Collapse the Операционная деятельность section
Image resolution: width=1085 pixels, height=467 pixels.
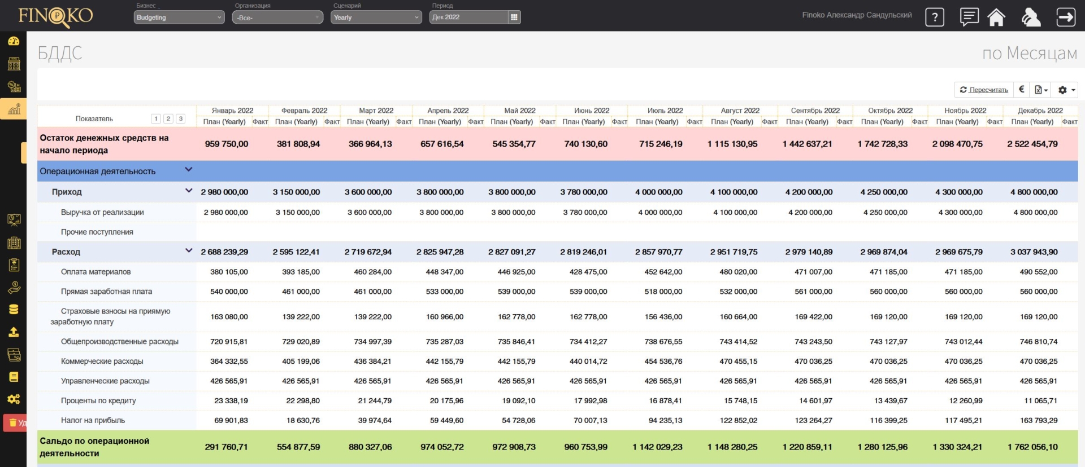(x=189, y=170)
